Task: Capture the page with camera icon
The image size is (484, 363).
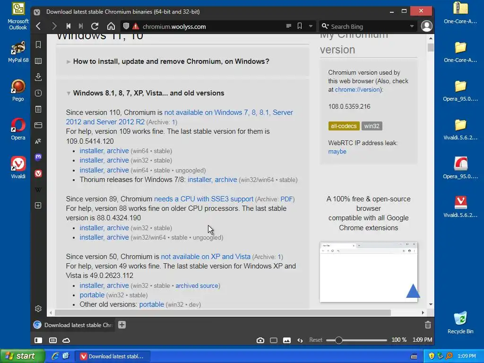Action: tap(260, 340)
